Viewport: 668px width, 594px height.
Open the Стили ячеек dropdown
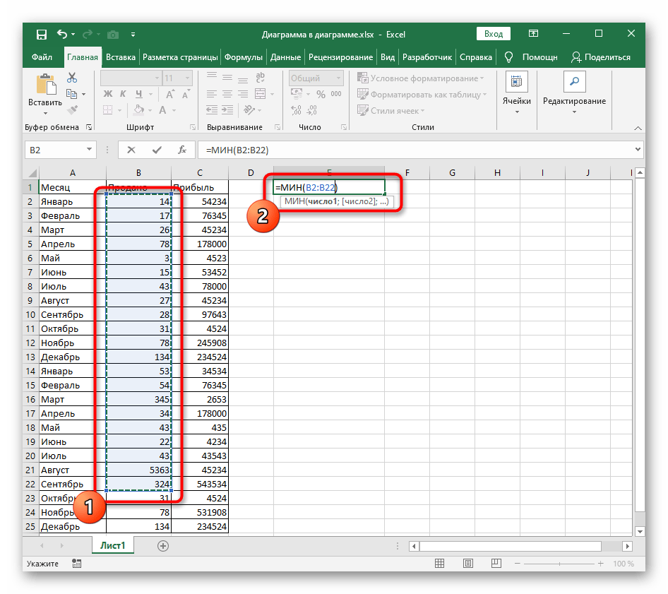click(391, 111)
